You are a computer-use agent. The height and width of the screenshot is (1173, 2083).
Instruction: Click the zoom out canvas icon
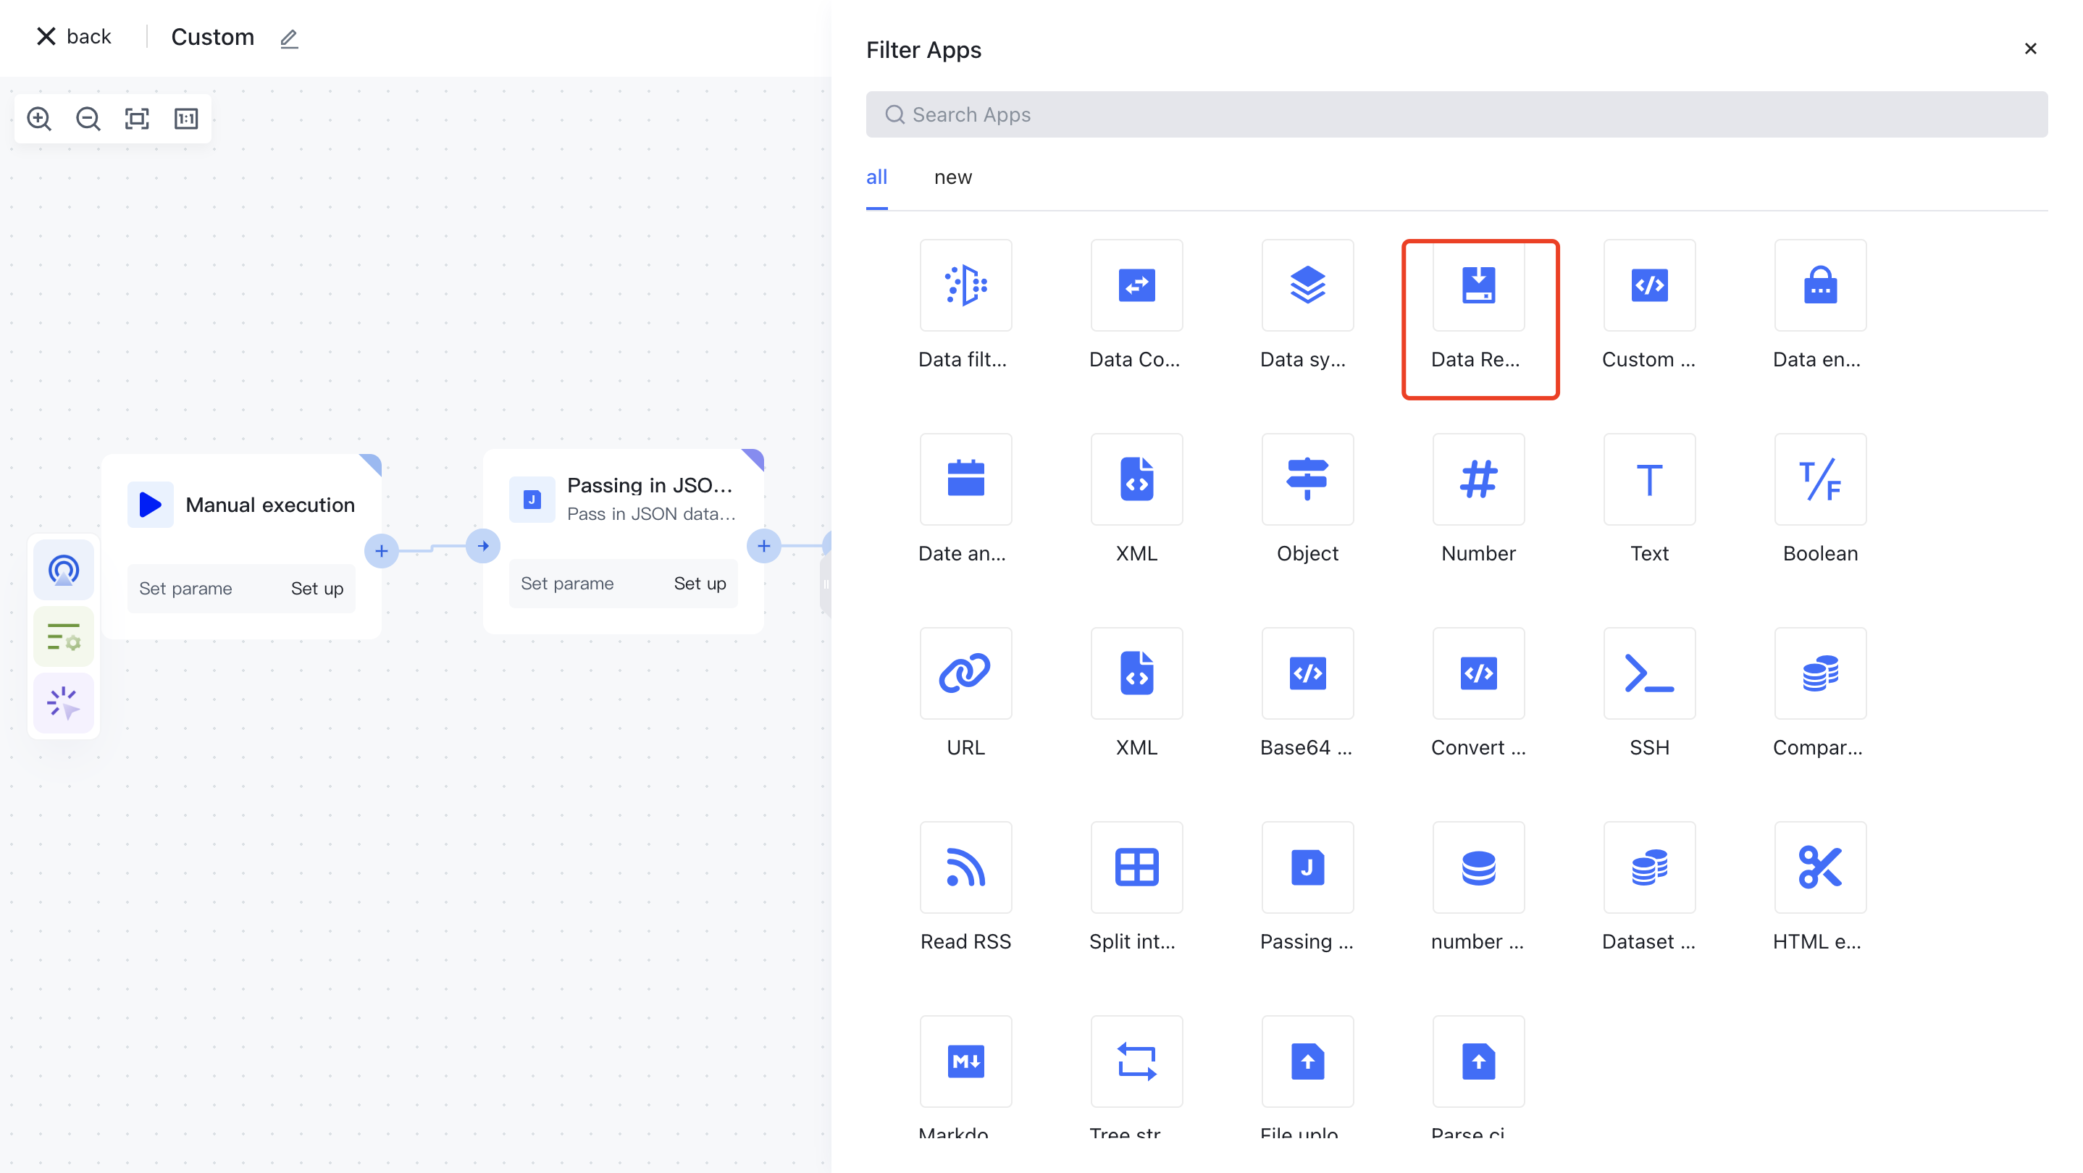[x=88, y=119]
